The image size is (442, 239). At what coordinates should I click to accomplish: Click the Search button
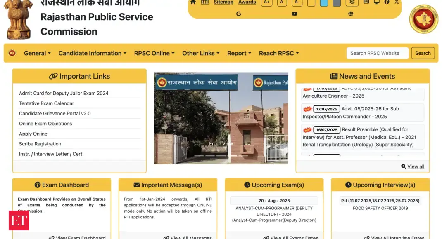coord(423,53)
